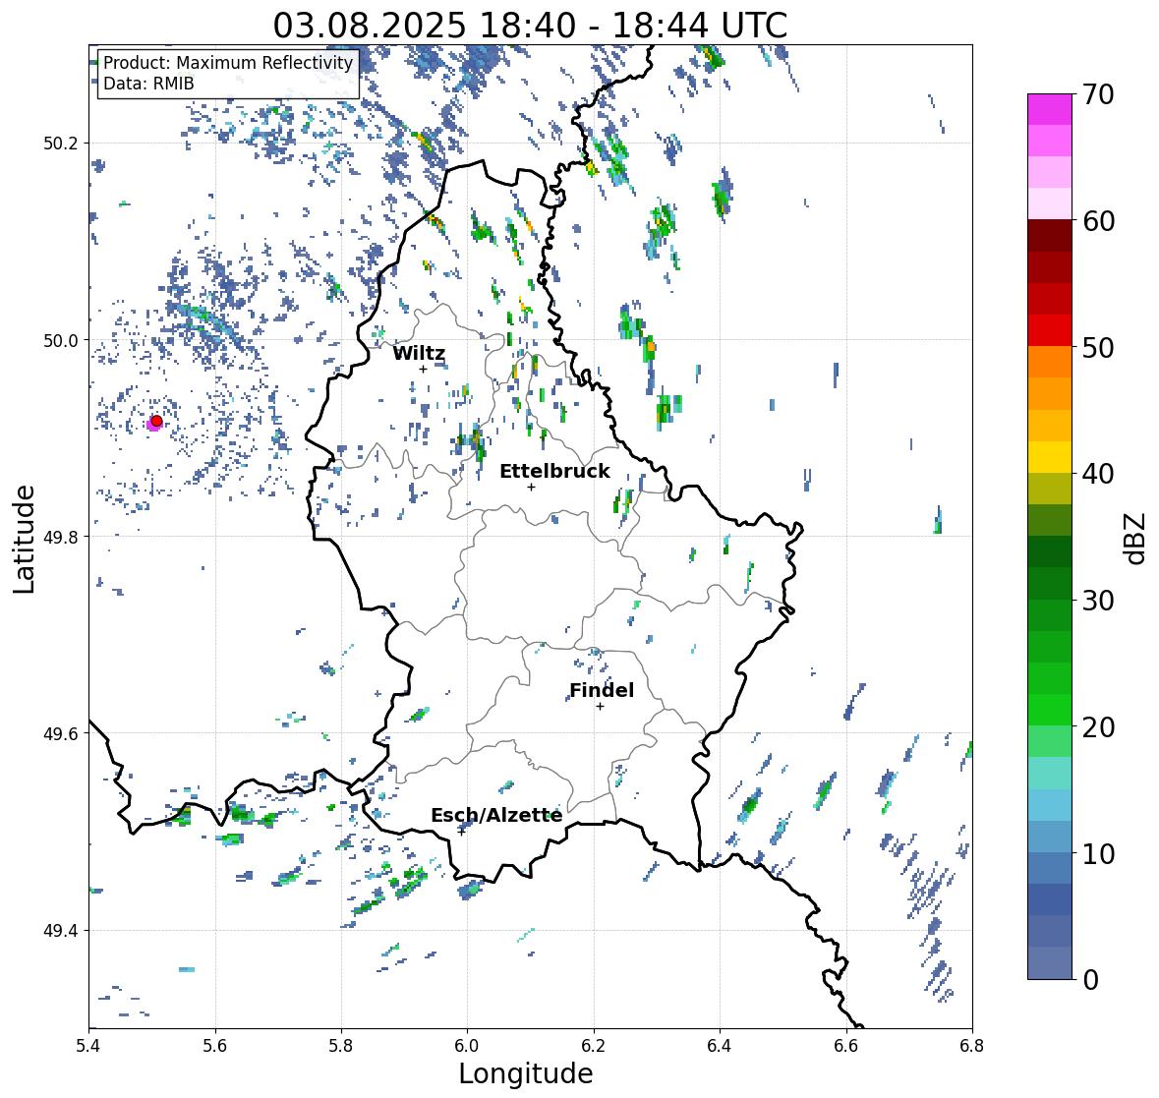The height and width of the screenshot is (1098, 1159).
Task: Click the red dot marker near longitude 5.5
Action: pyautogui.click(x=156, y=421)
